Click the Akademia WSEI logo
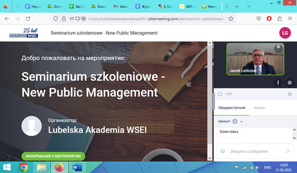The width and height of the screenshot is (297, 173). (24, 33)
